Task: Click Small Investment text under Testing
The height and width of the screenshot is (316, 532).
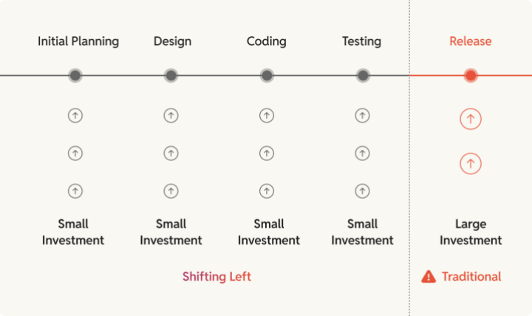Action: click(362, 232)
